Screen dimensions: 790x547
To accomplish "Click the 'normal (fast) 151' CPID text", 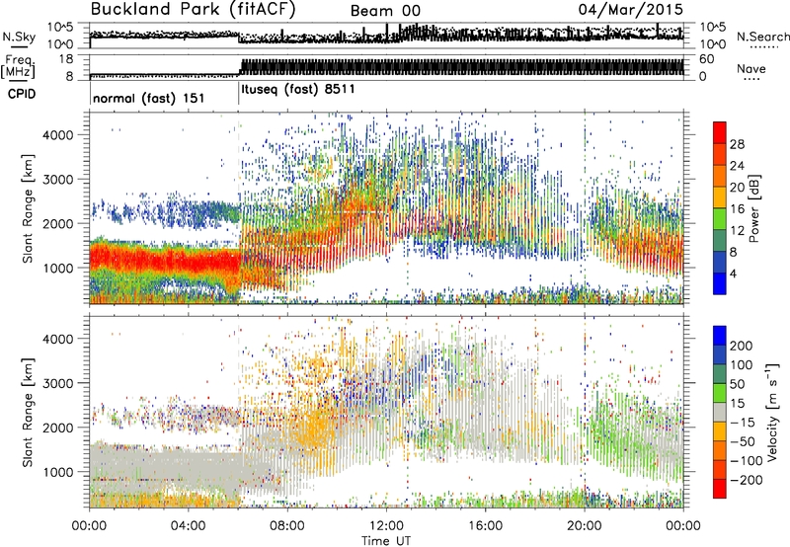I will 149,98.
